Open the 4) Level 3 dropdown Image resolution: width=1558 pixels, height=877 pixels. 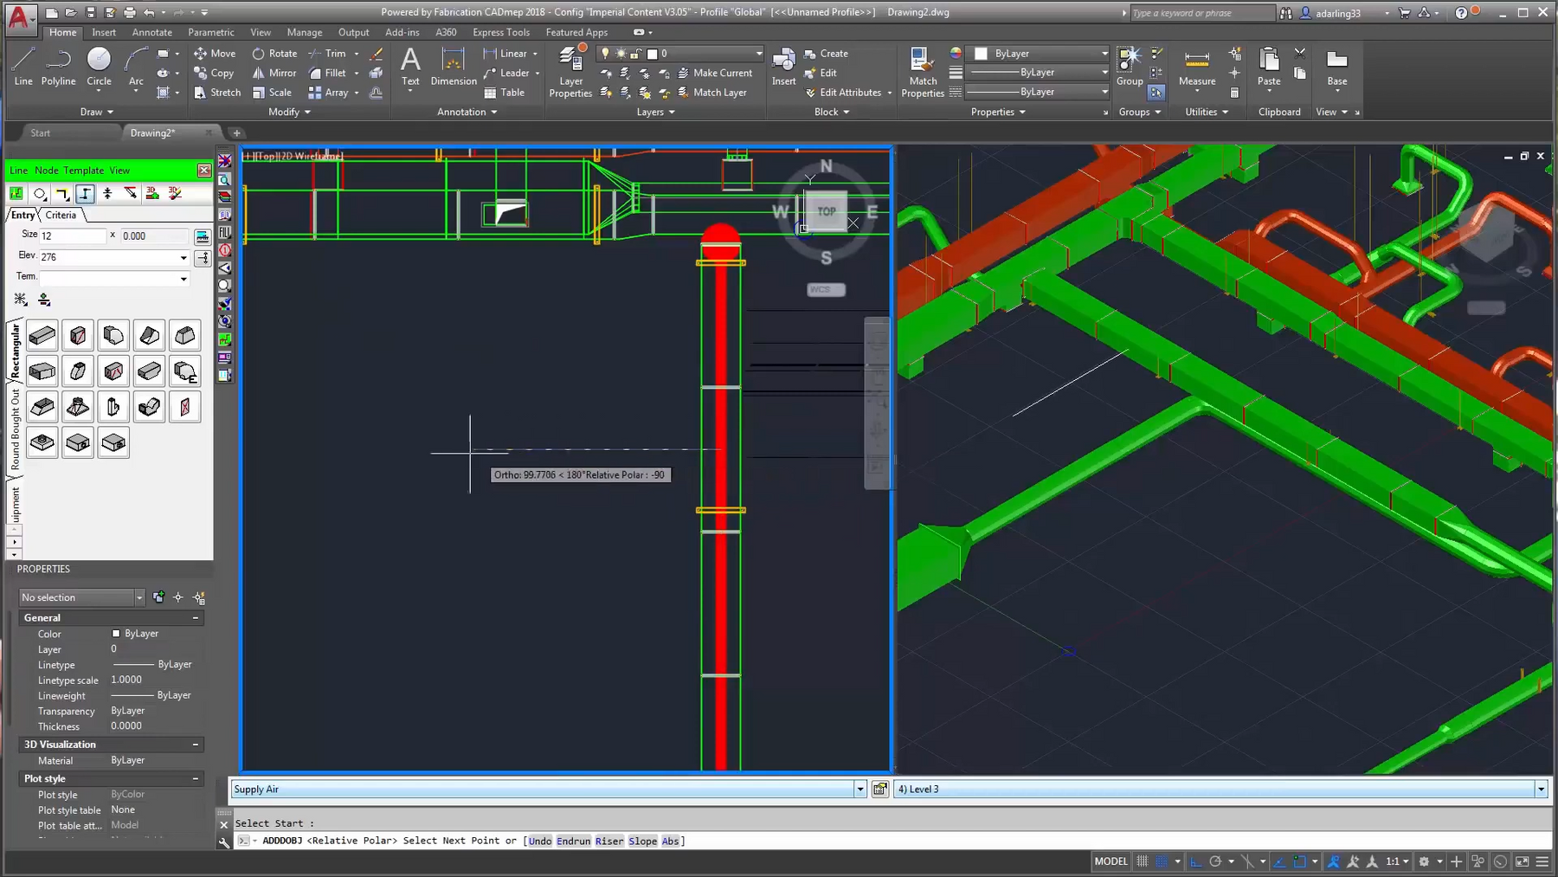1541,789
